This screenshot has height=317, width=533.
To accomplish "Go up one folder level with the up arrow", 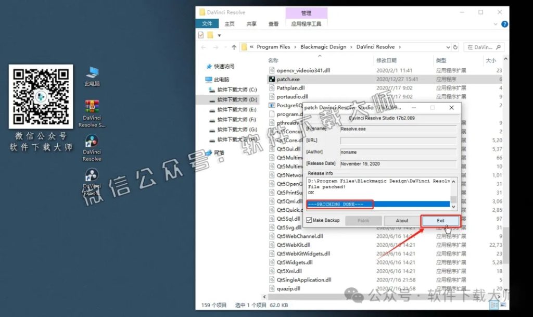I will pos(233,46).
